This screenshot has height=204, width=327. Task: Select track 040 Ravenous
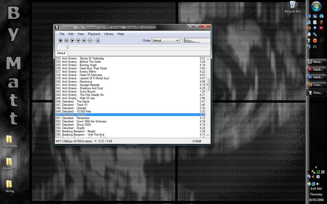click(131, 82)
